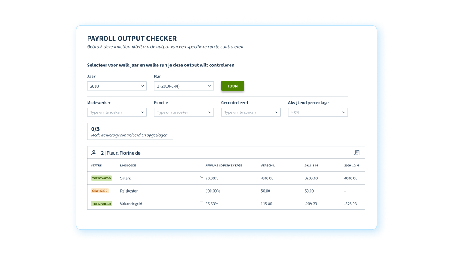453x255 pixels.
Task: Open the Functie search dropdown
Action: [184, 112]
